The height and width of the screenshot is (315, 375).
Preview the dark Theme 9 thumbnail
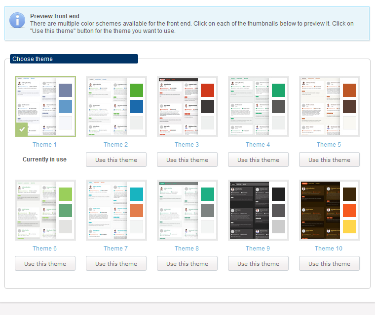pyautogui.click(x=259, y=210)
